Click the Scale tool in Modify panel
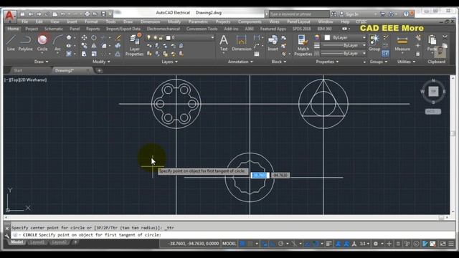Screen dimensions: 459x258 [94, 54]
